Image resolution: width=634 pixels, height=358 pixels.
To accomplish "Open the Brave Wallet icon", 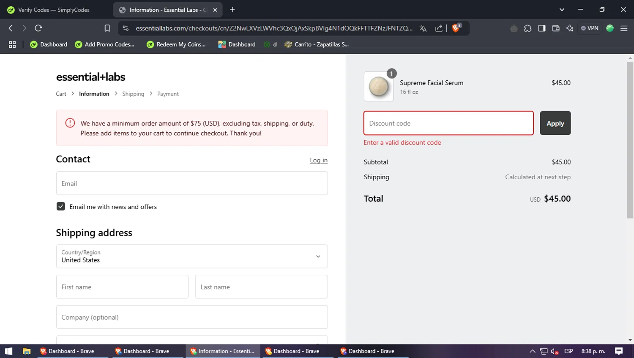I will [x=556, y=28].
